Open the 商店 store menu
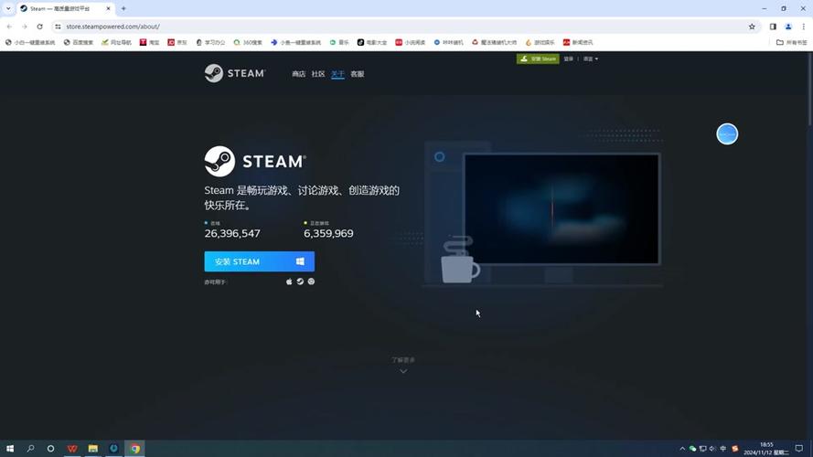 click(299, 74)
